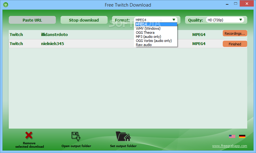Select MPEG4 from the format list
256x153 pixels.
[156, 24]
